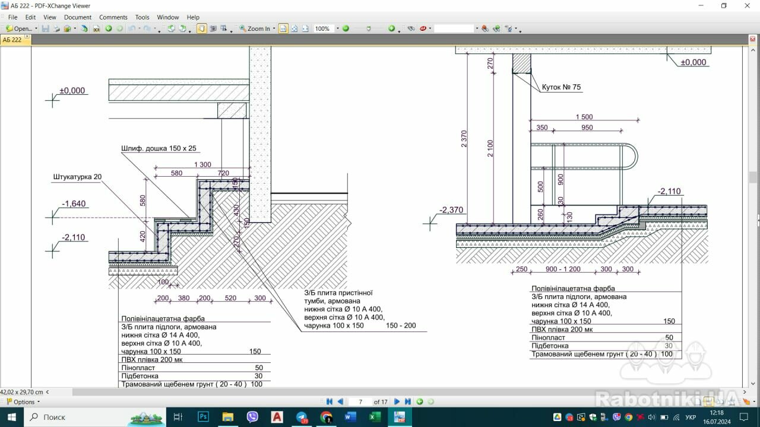Click the Windows Start button
Screen dimensions: 760x427
[11, 417]
